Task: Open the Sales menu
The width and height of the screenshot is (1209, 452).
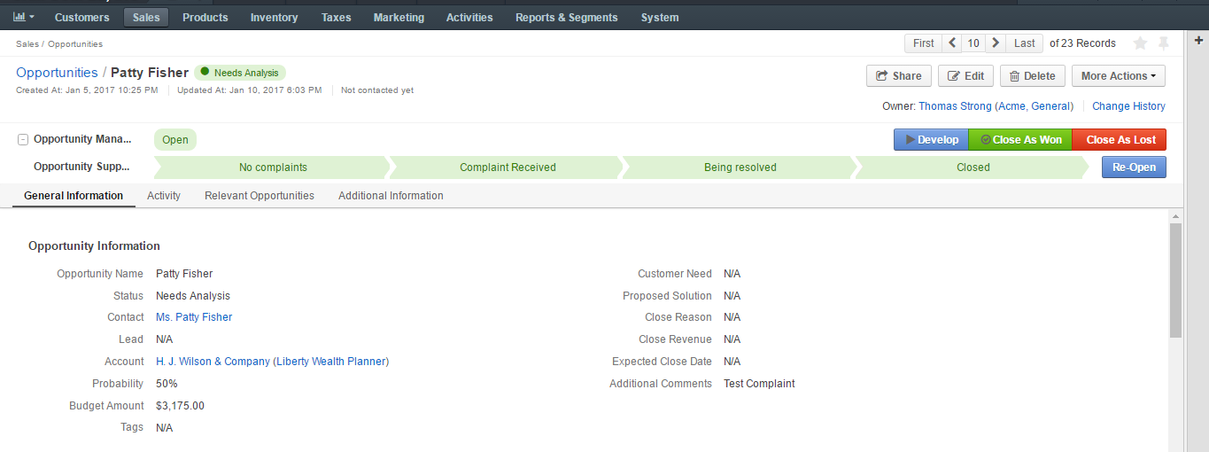Action: point(146,18)
